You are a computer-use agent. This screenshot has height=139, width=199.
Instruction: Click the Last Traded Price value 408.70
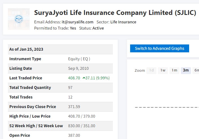(74, 78)
